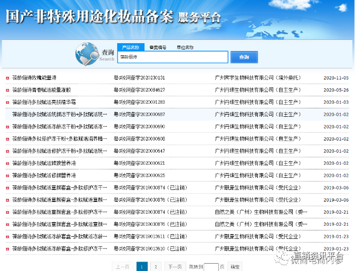Click red bullet of 2019030874 row dated 2019-02-21
This screenshot has width=355, height=271.
[x=7, y=212]
